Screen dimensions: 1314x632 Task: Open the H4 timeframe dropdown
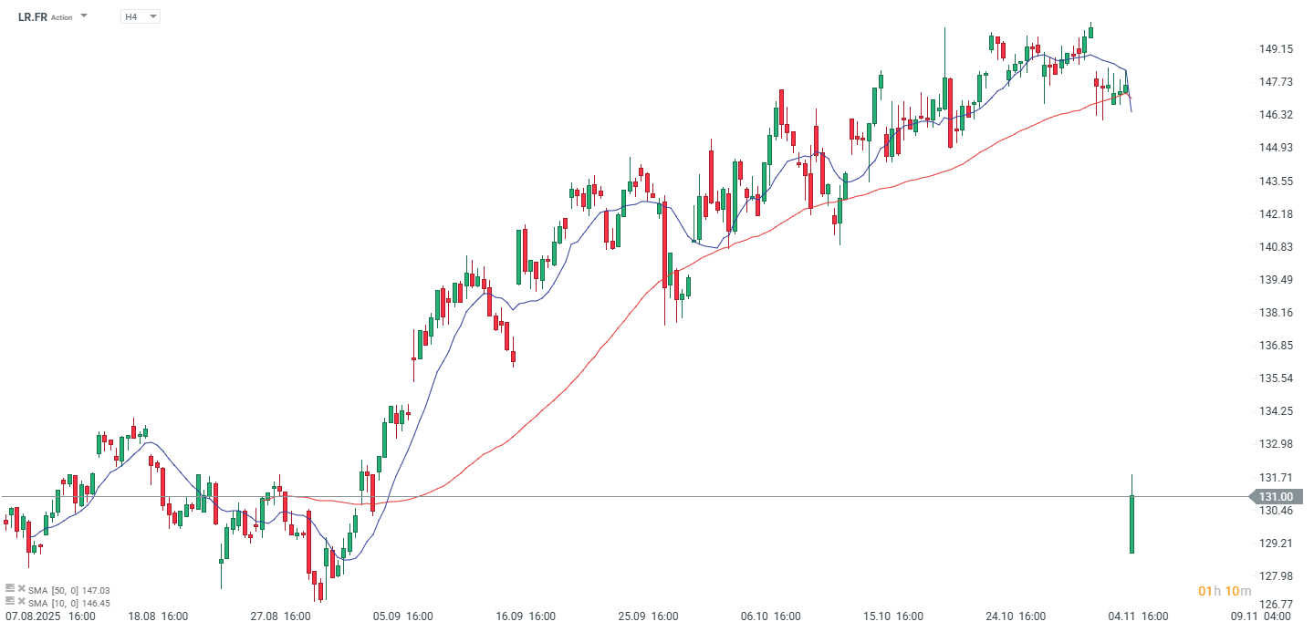pos(140,16)
